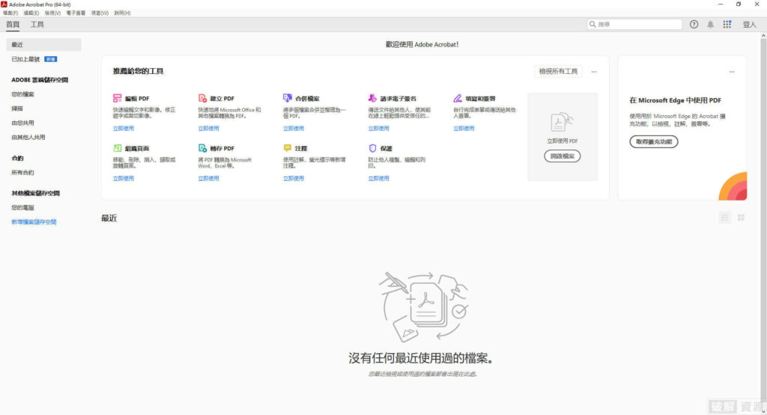Click the 編輯 PDF tool icon

(117, 98)
